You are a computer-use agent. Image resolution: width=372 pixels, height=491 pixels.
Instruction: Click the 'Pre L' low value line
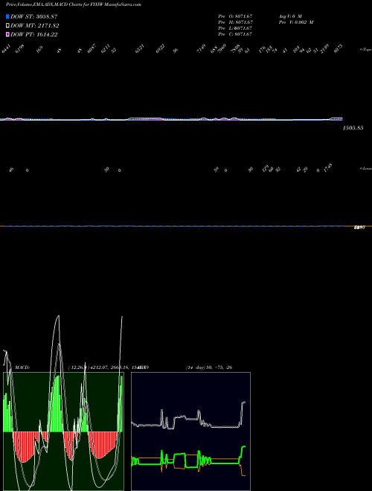tap(235, 28)
